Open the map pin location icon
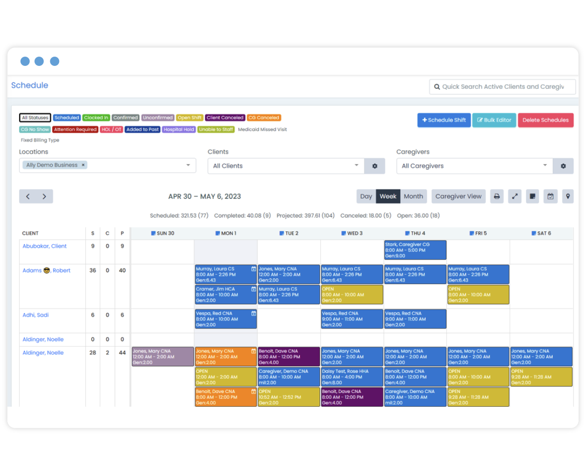The height and width of the screenshot is (476, 586). [x=567, y=196]
